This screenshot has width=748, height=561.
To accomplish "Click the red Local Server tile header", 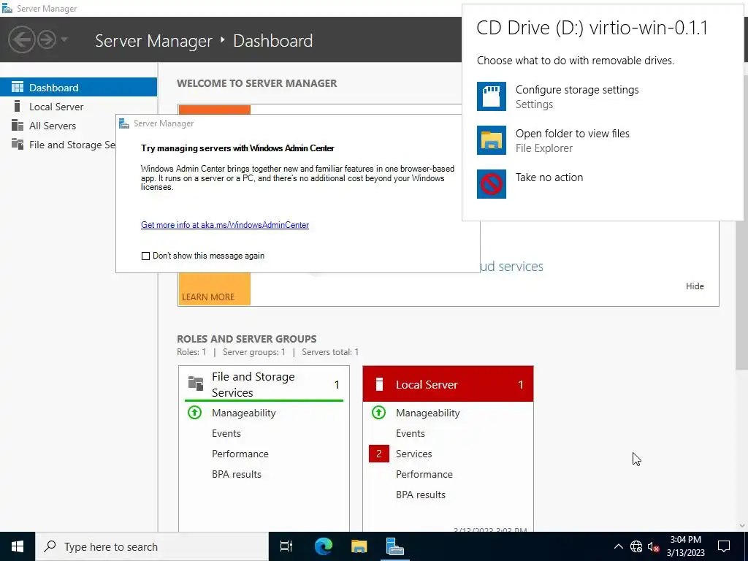I will click(448, 384).
